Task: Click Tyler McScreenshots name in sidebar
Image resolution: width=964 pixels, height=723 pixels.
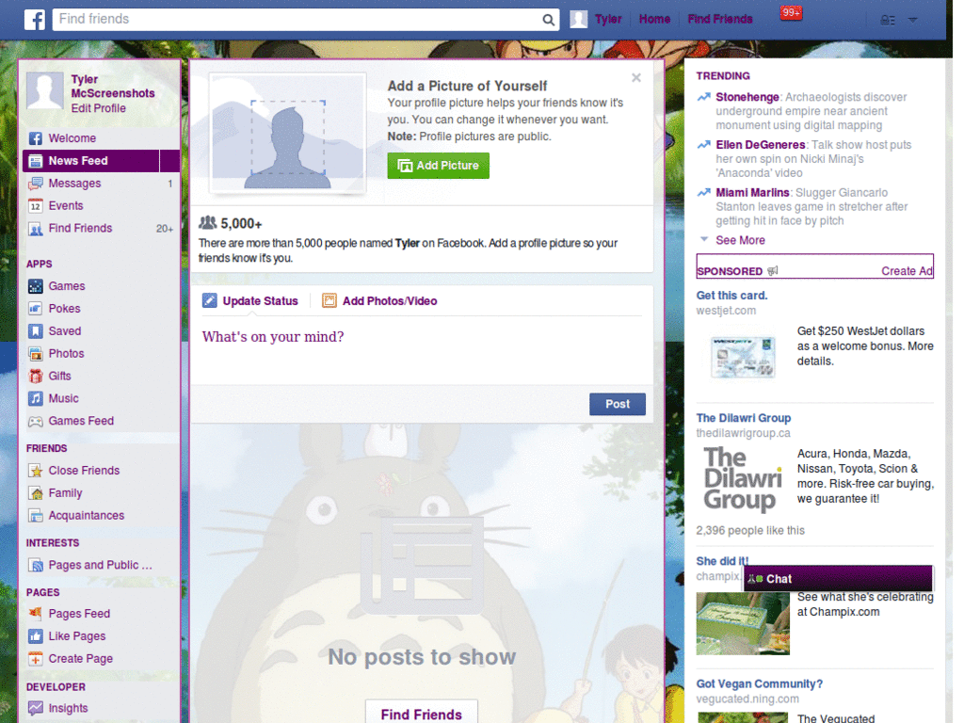Action: pyautogui.click(x=113, y=87)
